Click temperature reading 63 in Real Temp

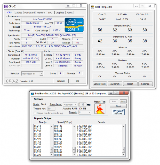click(x=130, y=30)
